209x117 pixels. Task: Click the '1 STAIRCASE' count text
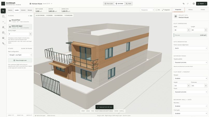coord(68,15)
